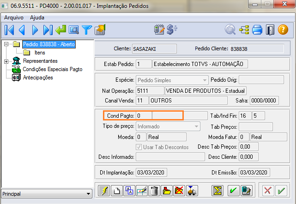Click the Dt Emissão date field
Image resolution: width=296 pixels, height=204 pixels.
(x=254, y=173)
